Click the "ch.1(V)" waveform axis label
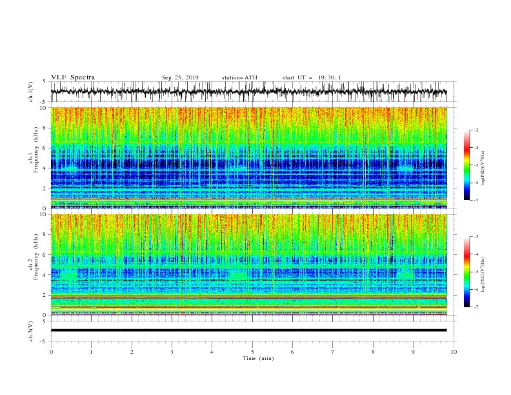511x395 pixels. point(31,92)
